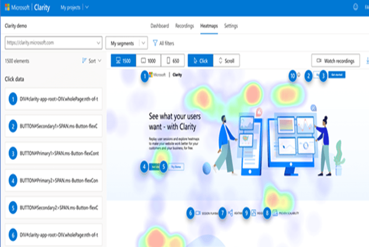Open the BUTTON#Secondary1 click data row

pyautogui.click(x=54, y=126)
